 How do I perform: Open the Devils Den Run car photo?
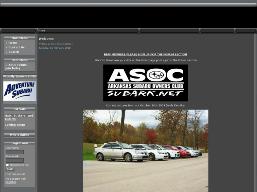[x=145, y=150]
